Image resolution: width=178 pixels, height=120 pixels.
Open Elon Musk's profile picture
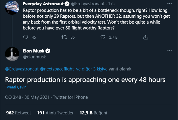click(12, 54)
